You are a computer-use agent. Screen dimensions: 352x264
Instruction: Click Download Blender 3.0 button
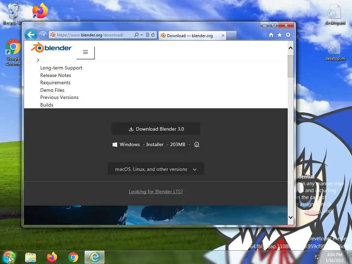pos(156,129)
